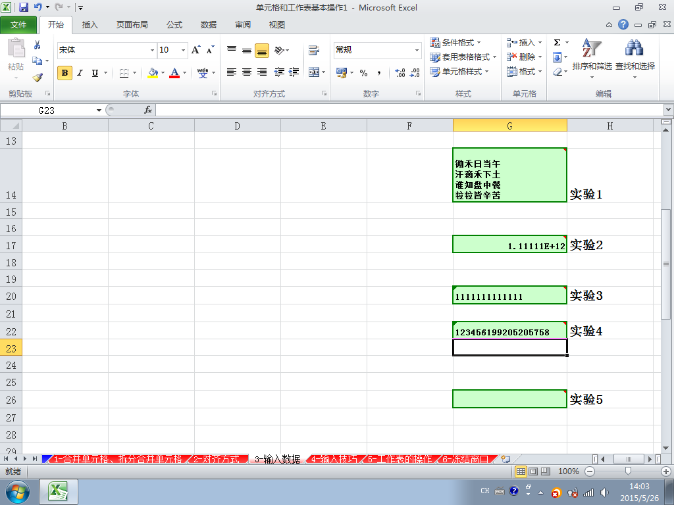674x505 pixels.
Task: Click 单元格样式 cell styles button
Action: [x=459, y=71]
